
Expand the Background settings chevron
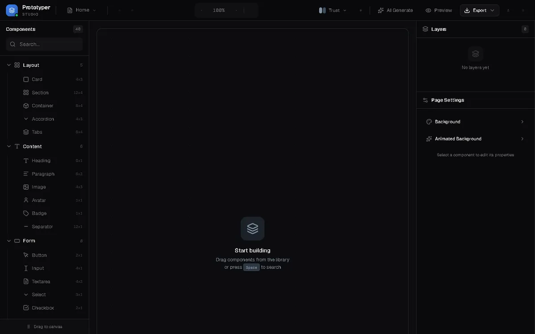pyautogui.click(x=522, y=122)
